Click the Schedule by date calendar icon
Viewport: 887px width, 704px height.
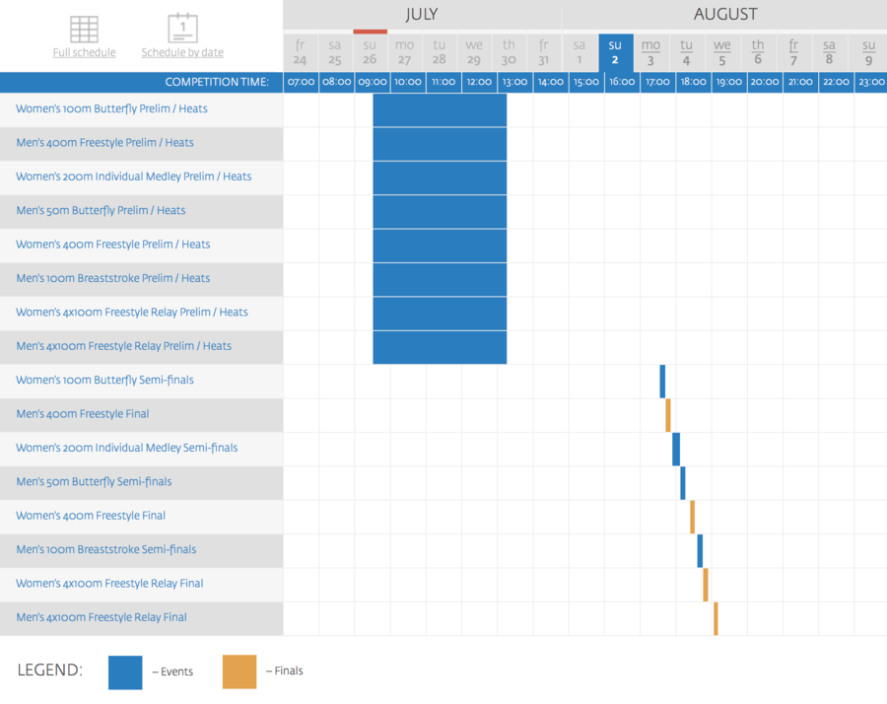coord(182,28)
